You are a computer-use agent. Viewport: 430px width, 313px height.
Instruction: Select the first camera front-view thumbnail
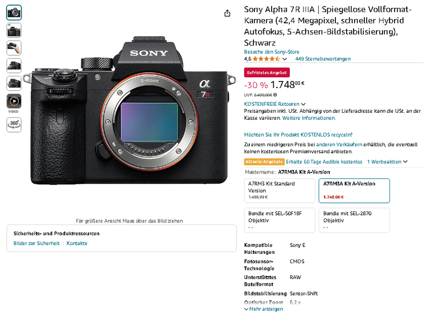click(x=14, y=12)
